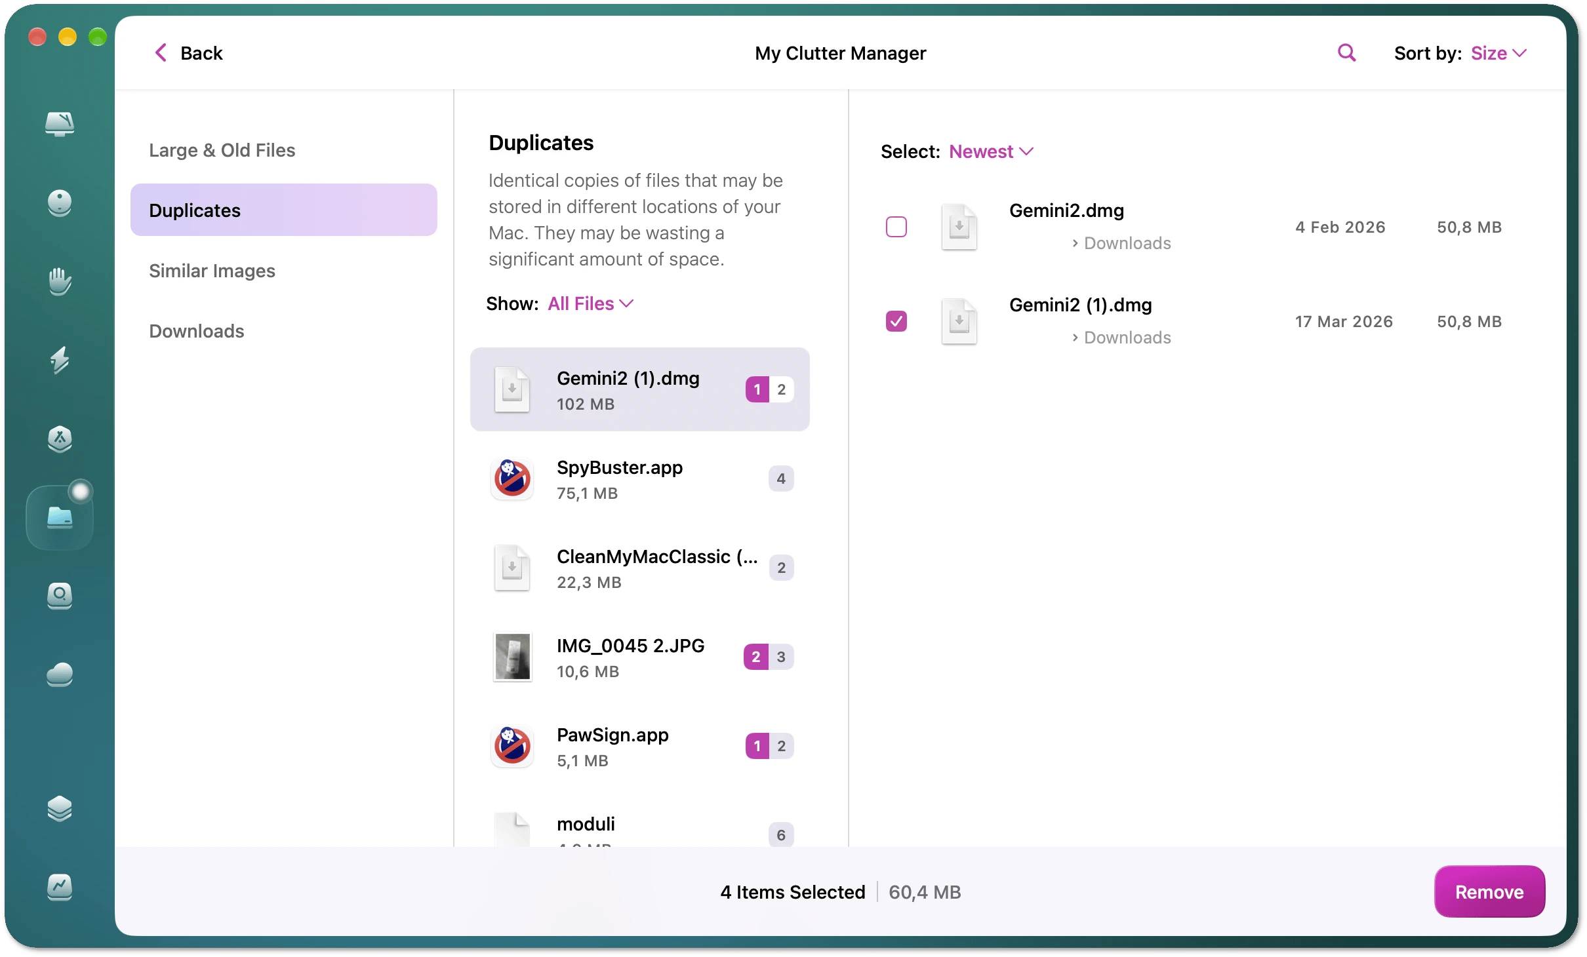Open the Protection hand icon in sidebar
Screen dimensions: 1587x957
60,281
